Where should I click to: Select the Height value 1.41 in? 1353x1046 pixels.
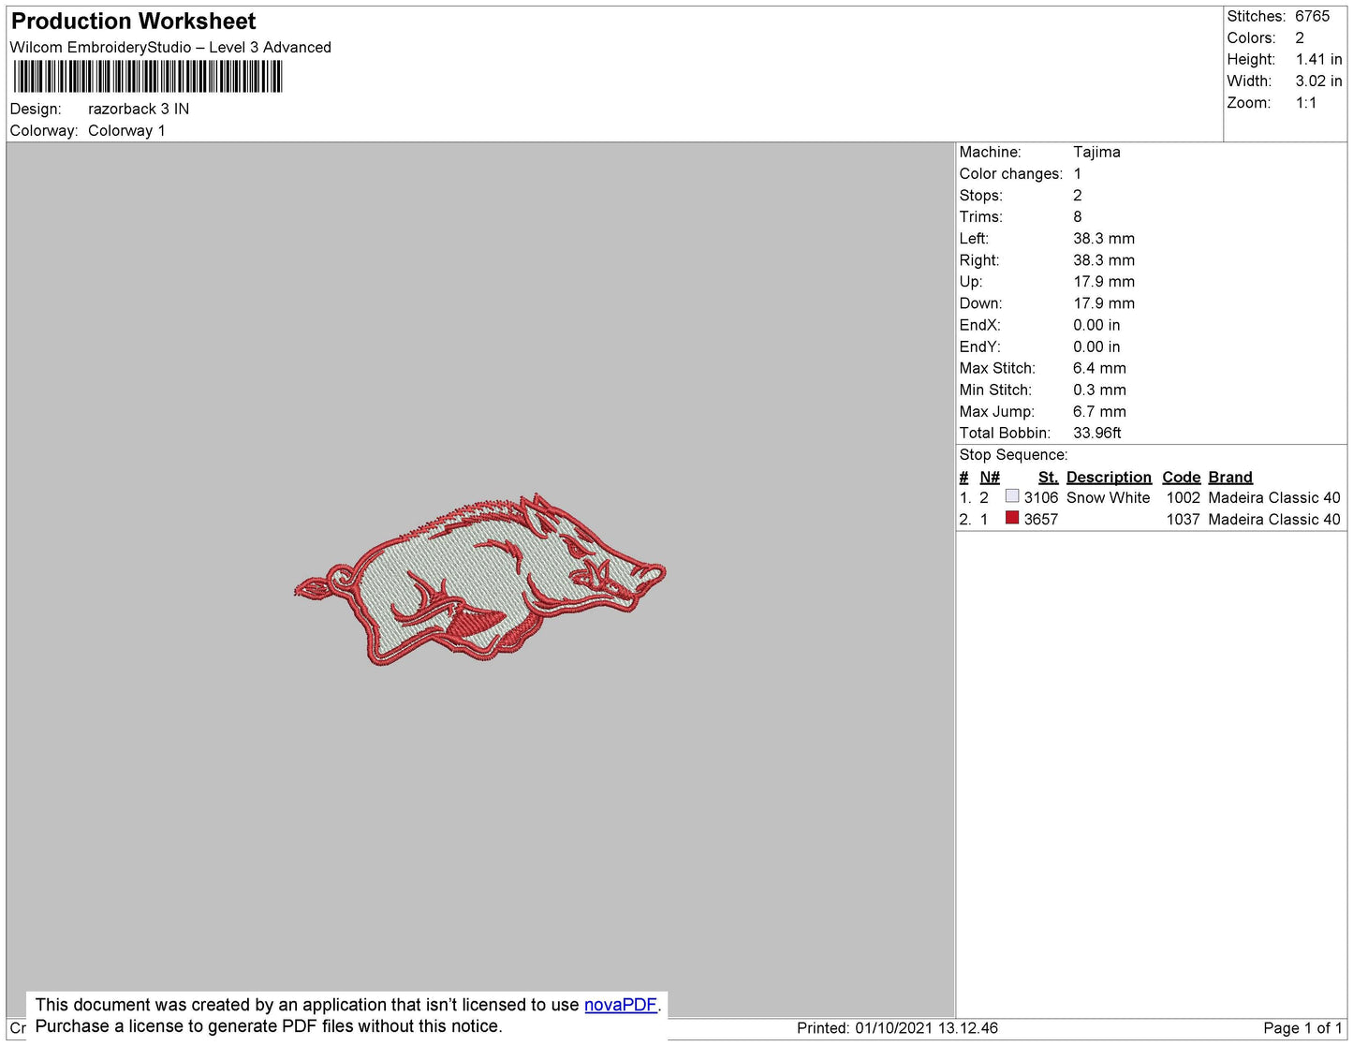(x=1318, y=60)
